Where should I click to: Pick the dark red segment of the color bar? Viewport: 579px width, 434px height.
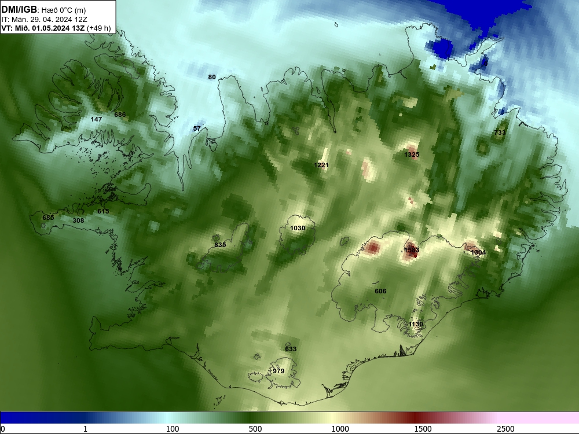(x=415, y=417)
